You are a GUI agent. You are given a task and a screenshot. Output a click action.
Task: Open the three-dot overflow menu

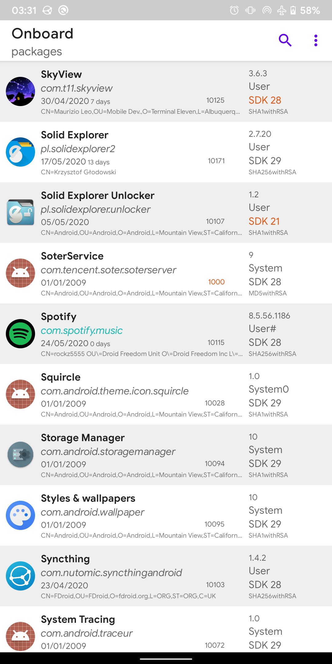(316, 40)
